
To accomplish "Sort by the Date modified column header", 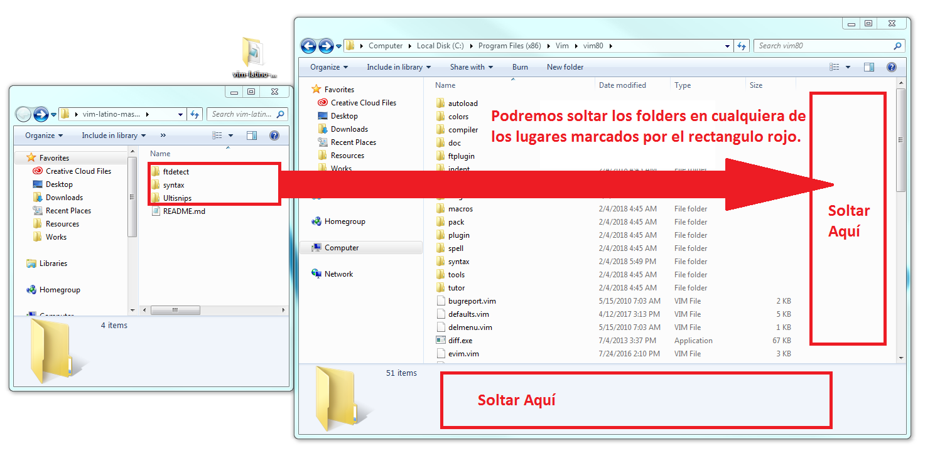I will pos(622,85).
